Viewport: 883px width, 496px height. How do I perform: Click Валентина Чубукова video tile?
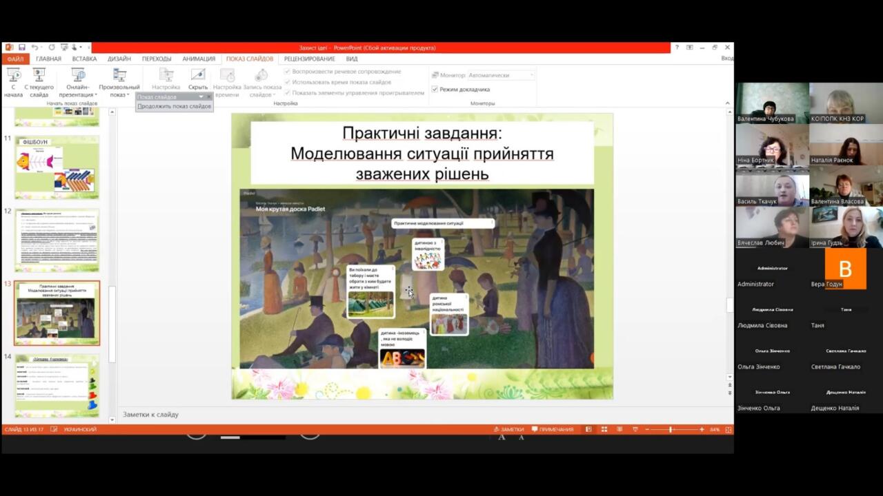coord(772,103)
